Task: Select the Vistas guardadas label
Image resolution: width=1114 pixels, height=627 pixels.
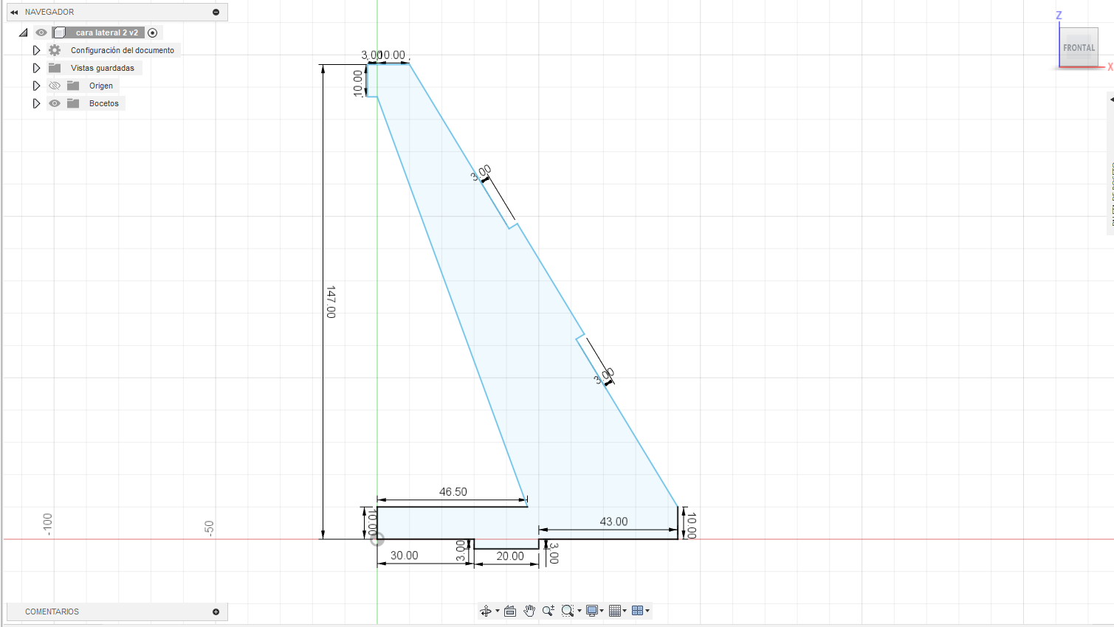Action: [x=103, y=68]
